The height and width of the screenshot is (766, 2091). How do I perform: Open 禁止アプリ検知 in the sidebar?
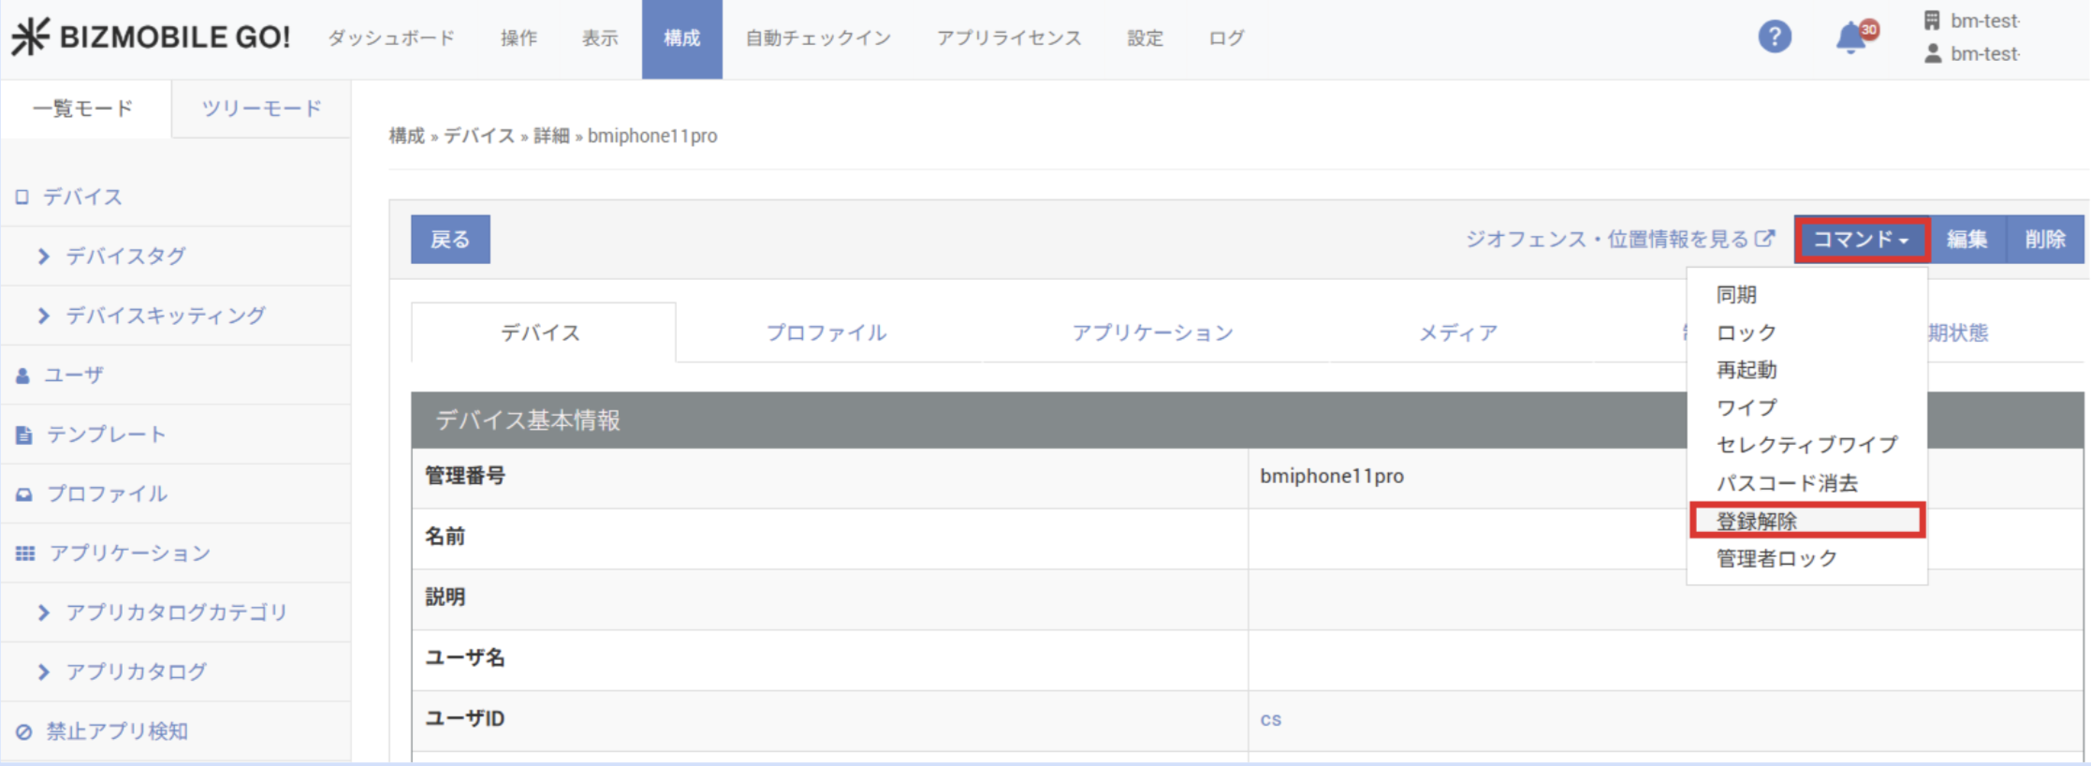(x=116, y=731)
